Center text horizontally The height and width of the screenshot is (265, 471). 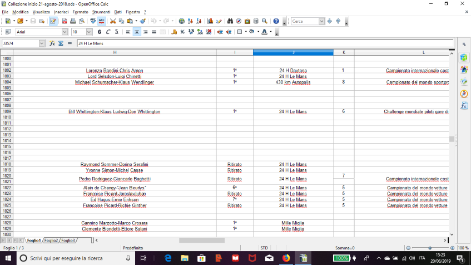click(137, 32)
